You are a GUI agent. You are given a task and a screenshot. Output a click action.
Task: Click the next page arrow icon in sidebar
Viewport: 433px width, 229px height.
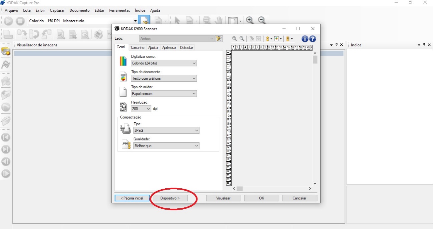point(6,174)
